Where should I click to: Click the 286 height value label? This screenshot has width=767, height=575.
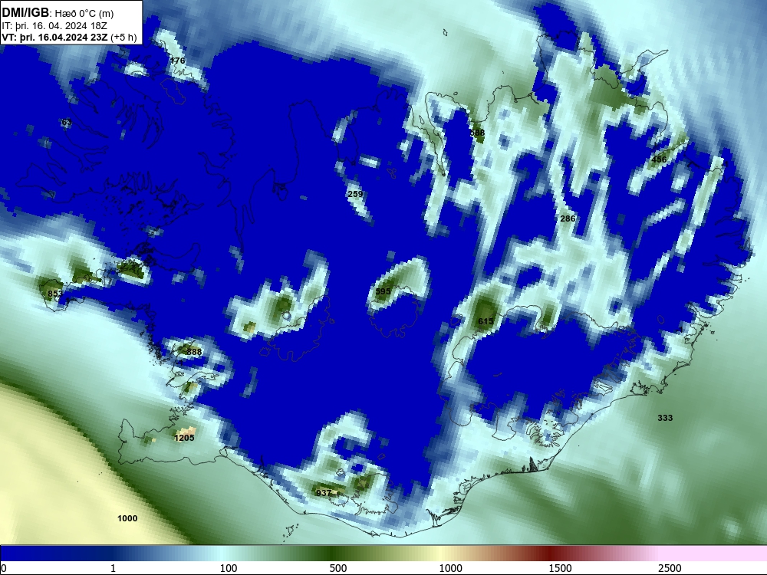pos(568,219)
